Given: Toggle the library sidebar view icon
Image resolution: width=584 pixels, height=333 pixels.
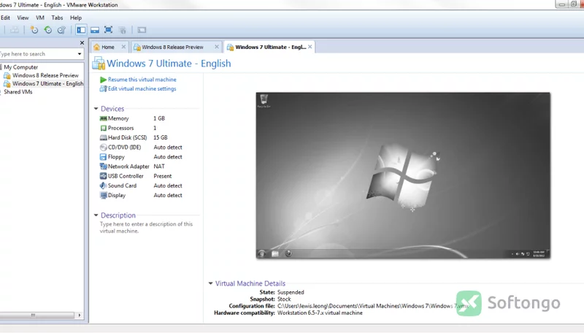Looking at the screenshot, I should coord(81,30).
